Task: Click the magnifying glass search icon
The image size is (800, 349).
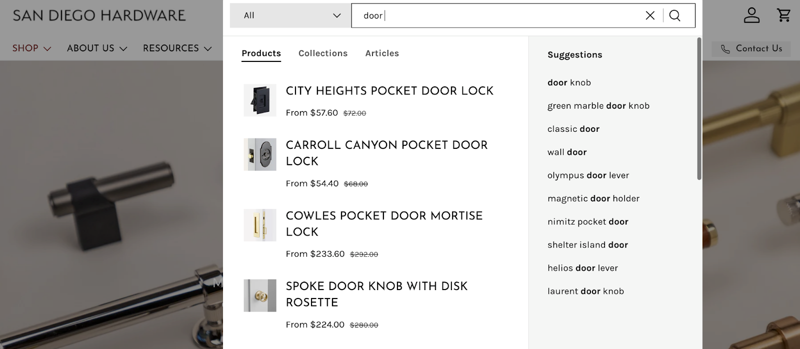Action: tap(675, 15)
